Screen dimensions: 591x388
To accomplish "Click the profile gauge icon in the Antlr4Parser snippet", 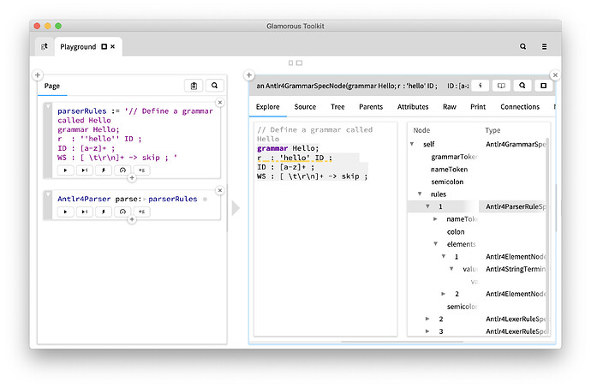I will [122, 212].
